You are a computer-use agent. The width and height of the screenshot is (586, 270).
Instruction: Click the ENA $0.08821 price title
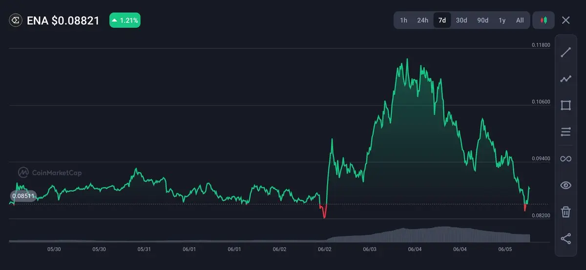point(63,20)
